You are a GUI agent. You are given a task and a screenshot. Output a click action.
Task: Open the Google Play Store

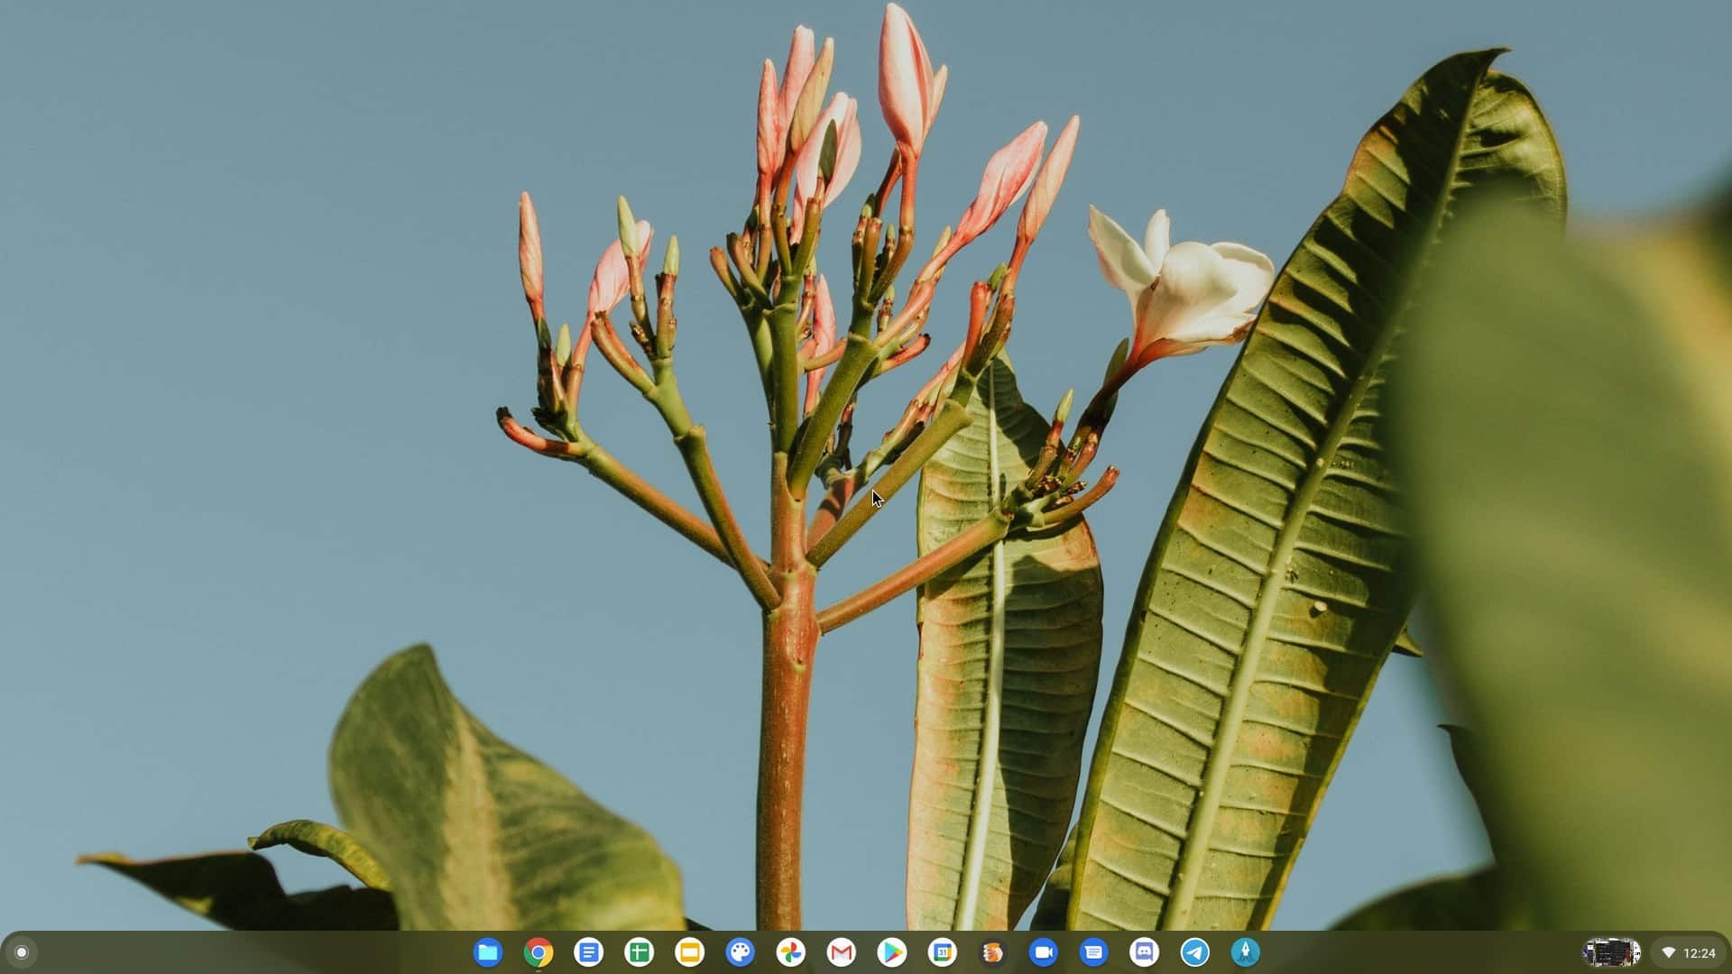point(892,952)
